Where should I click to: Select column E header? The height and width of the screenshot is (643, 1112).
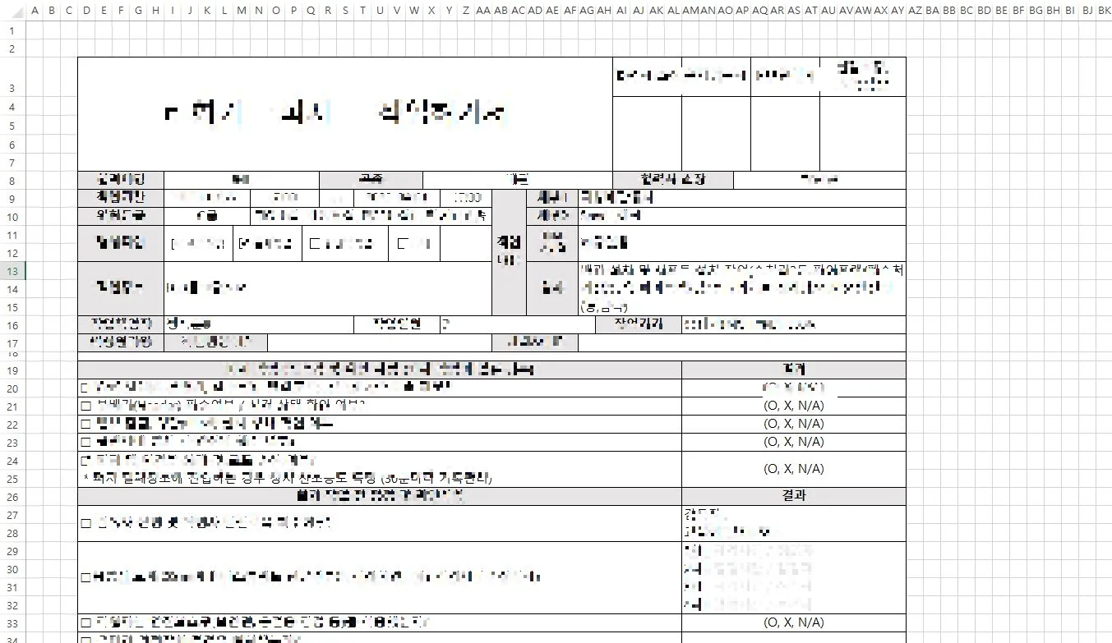(x=104, y=11)
